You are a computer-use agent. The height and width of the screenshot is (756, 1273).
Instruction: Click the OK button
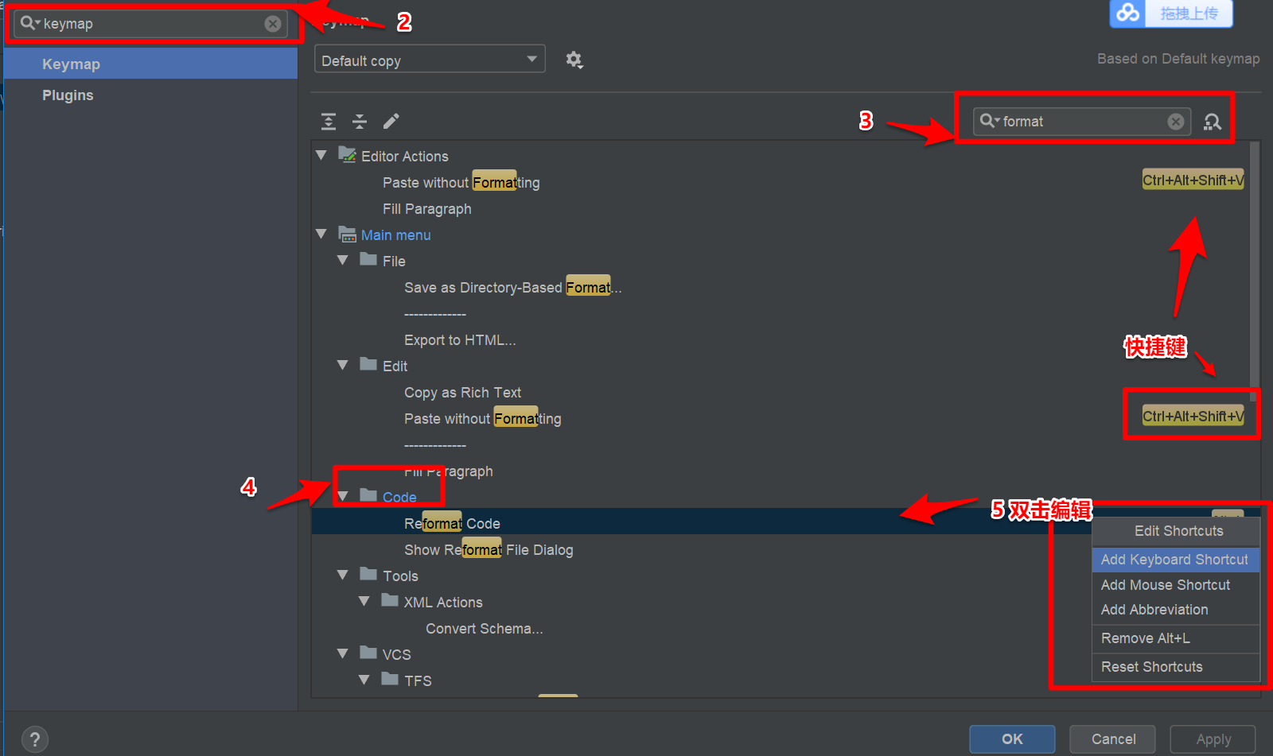coord(1012,739)
